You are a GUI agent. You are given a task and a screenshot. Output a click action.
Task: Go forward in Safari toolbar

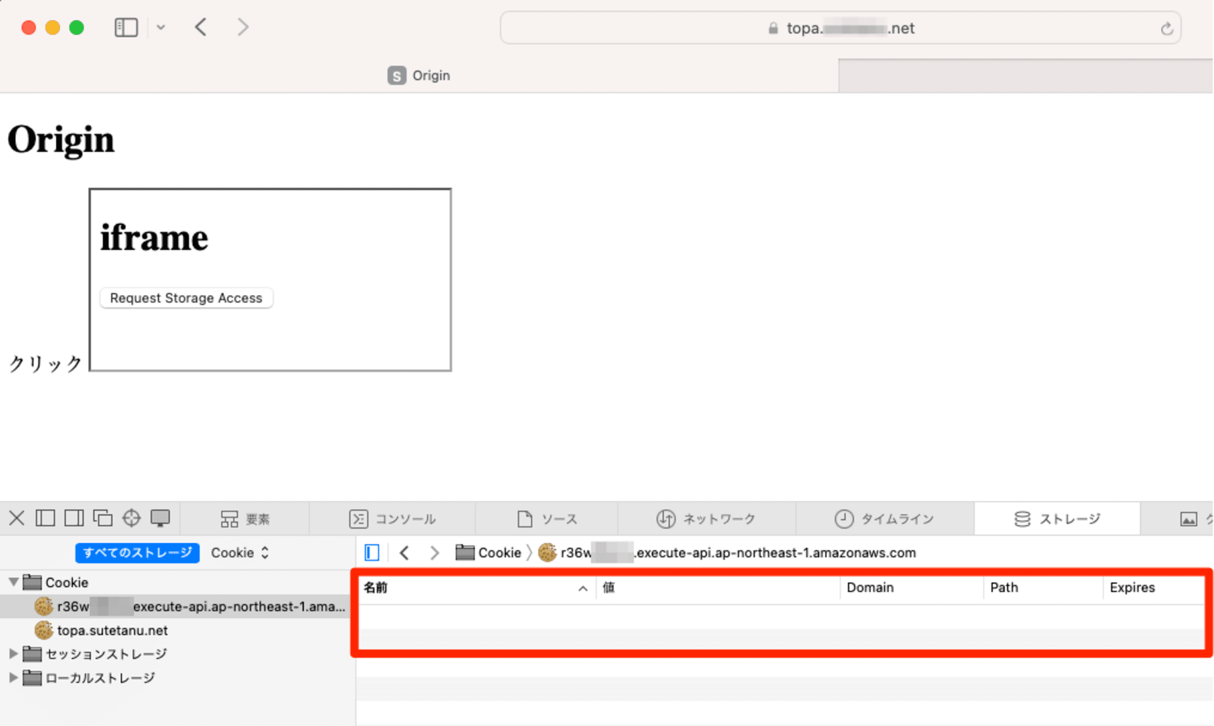point(243,27)
